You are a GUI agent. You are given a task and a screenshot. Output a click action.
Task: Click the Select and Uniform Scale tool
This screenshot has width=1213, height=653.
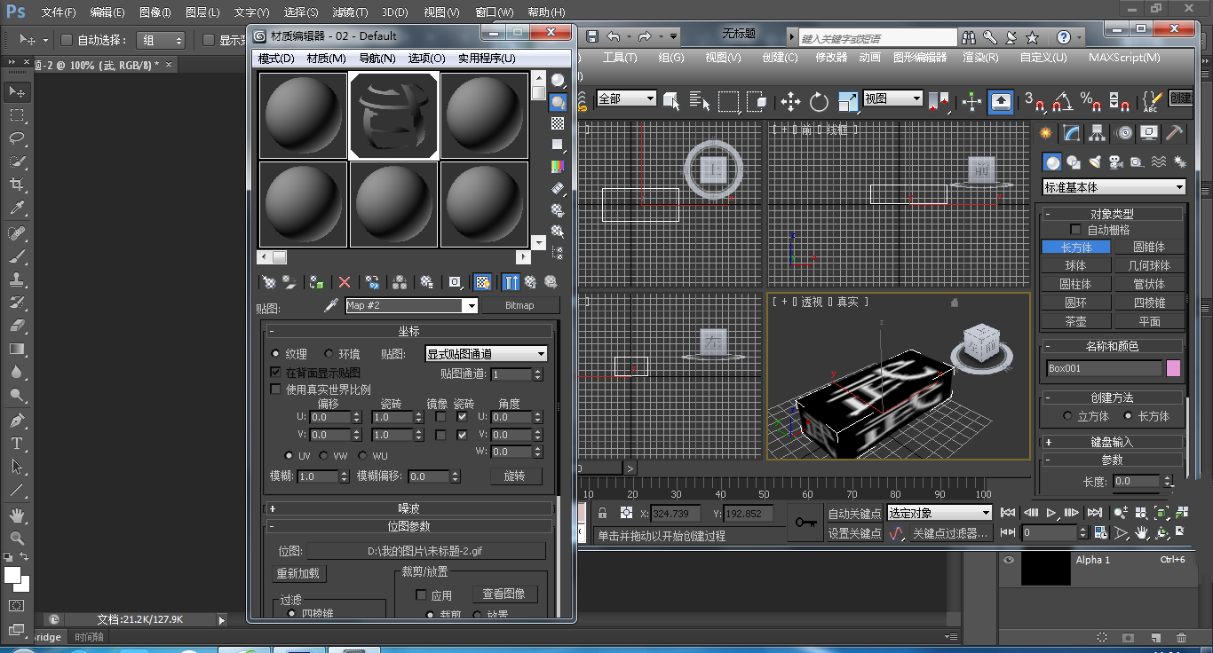click(x=848, y=101)
